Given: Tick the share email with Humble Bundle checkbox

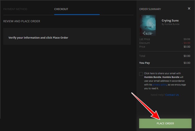Looking at the screenshot, I should (141, 74).
